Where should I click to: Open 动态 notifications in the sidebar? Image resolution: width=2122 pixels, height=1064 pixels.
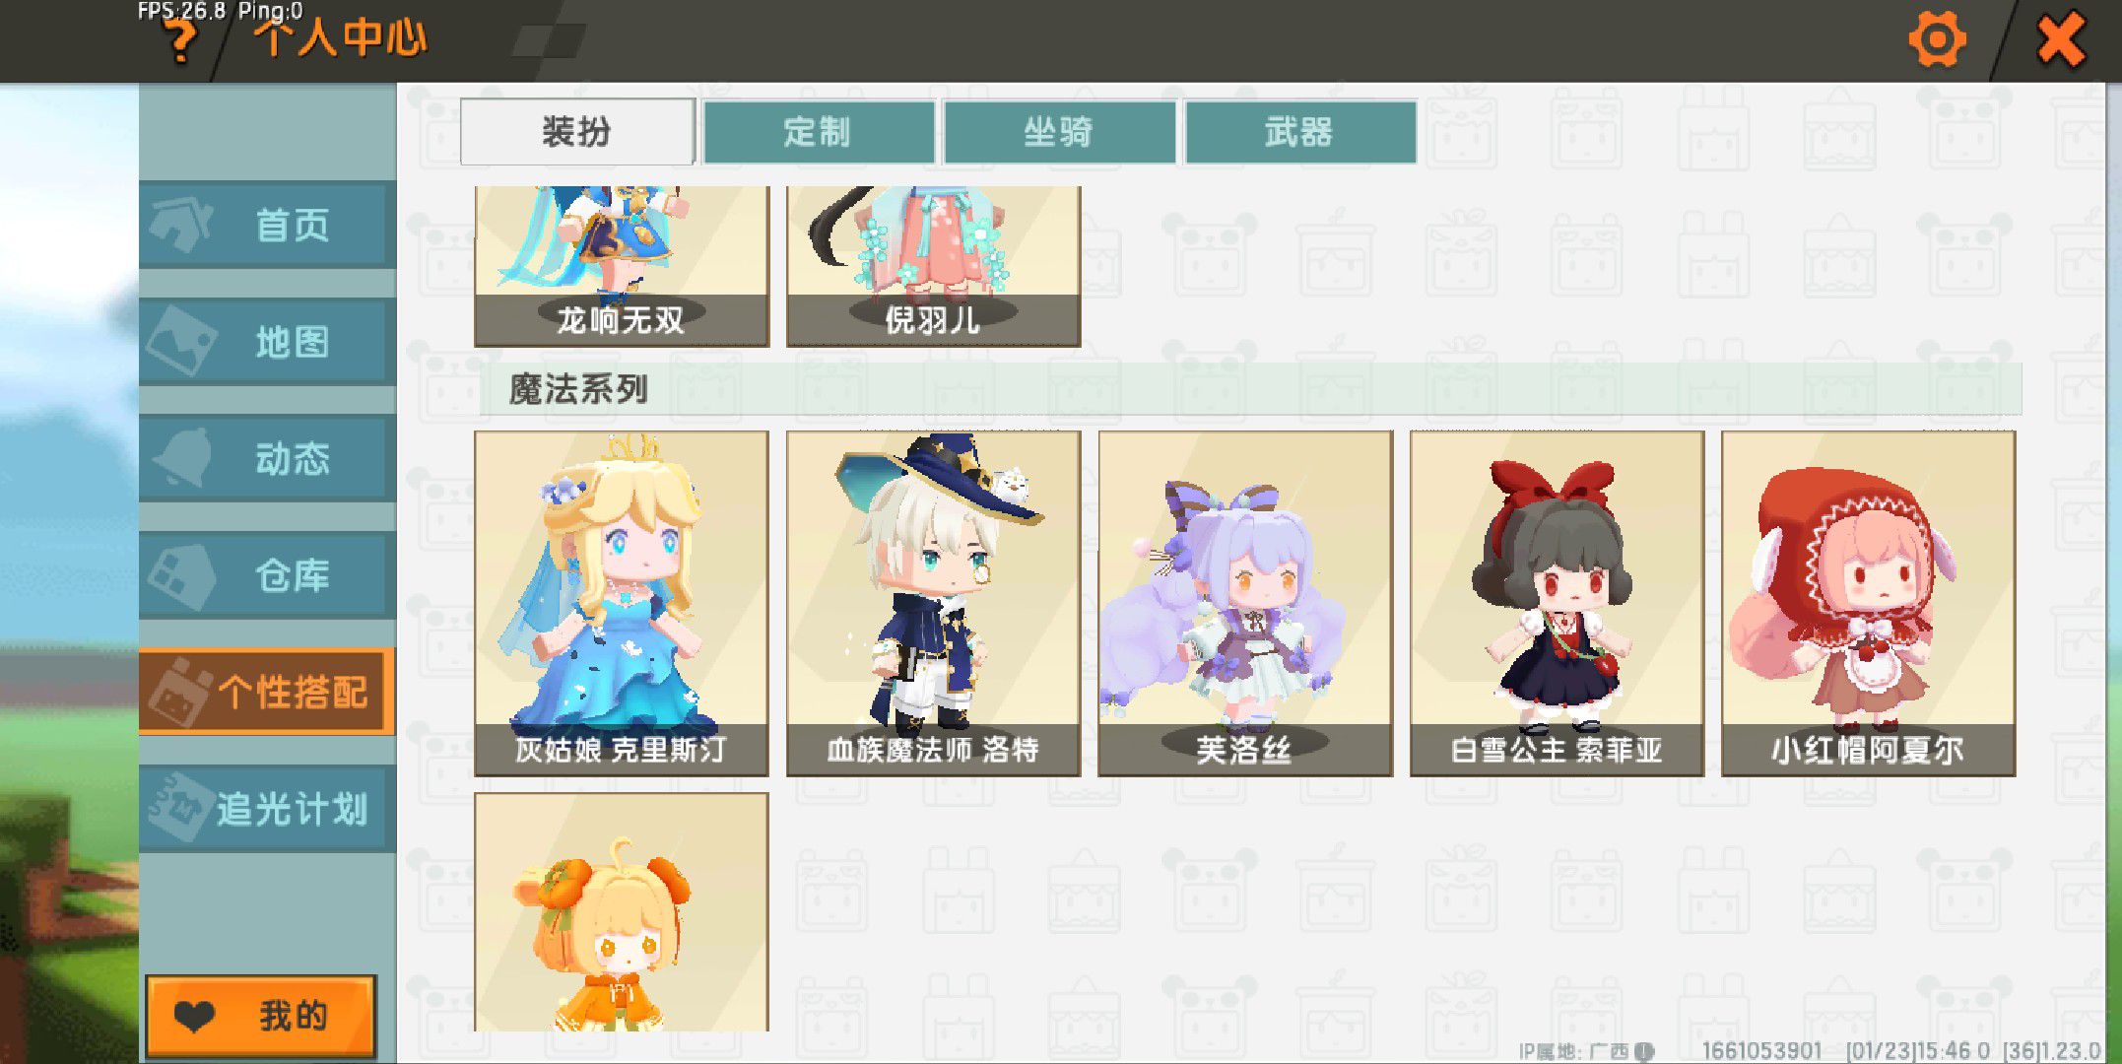268,459
